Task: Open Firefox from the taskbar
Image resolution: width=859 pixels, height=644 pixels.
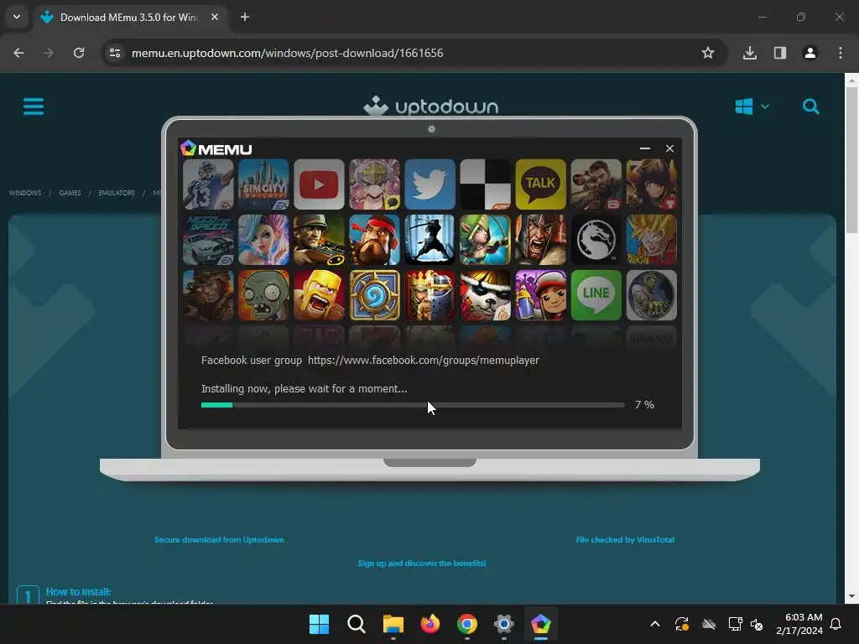Action: 430,624
